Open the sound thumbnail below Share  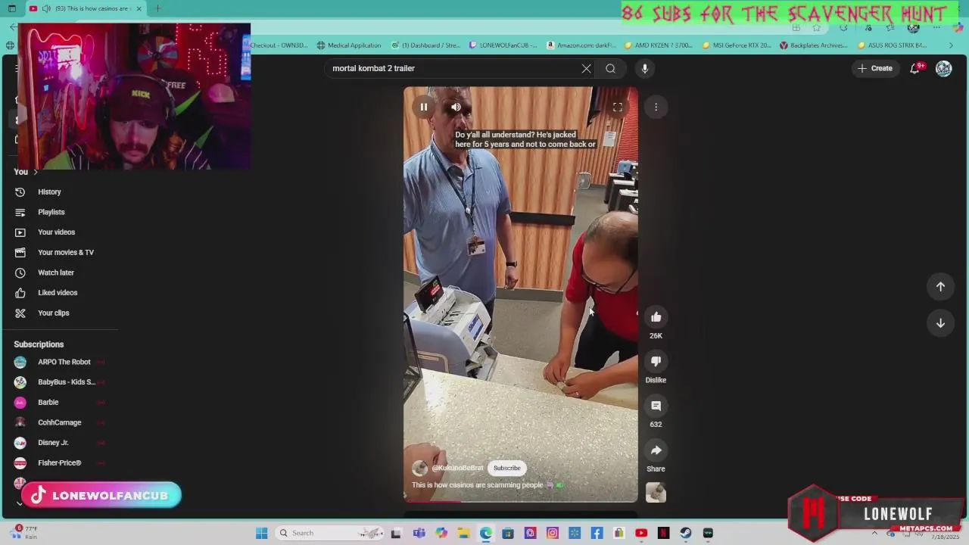click(x=656, y=493)
